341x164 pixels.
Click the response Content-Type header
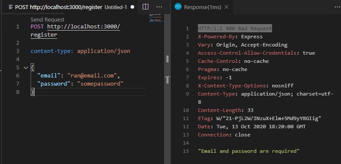(x=266, y=98)
